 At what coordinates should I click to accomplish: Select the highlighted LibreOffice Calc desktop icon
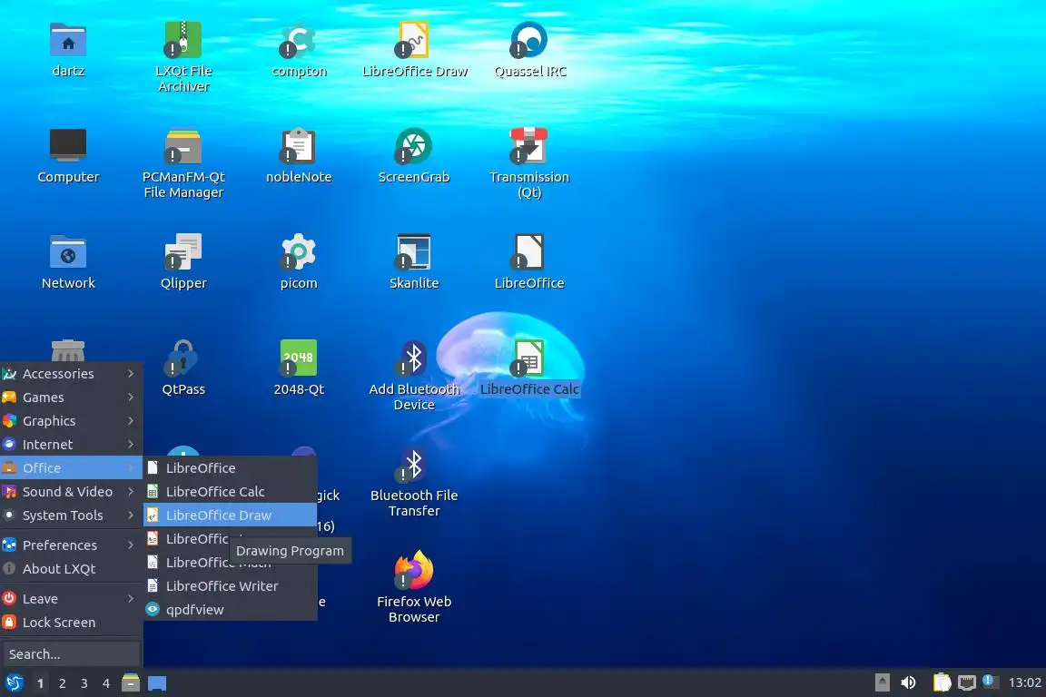point(529,358)
